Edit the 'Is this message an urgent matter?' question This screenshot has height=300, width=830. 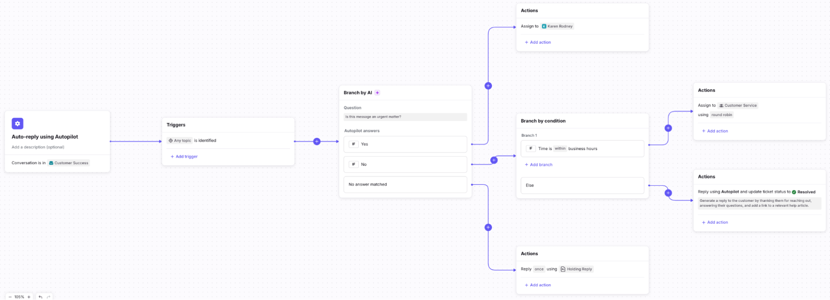coord(405,117)
